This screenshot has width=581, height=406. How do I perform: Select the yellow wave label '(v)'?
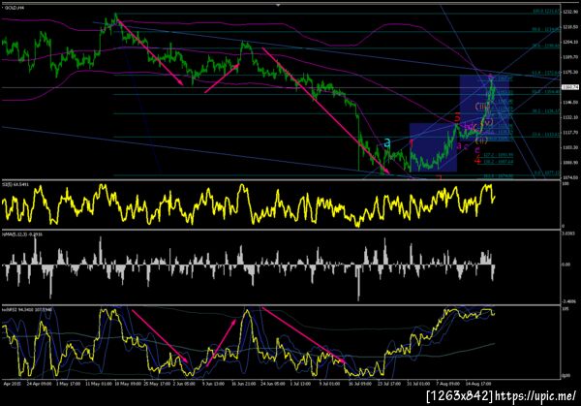488,122
